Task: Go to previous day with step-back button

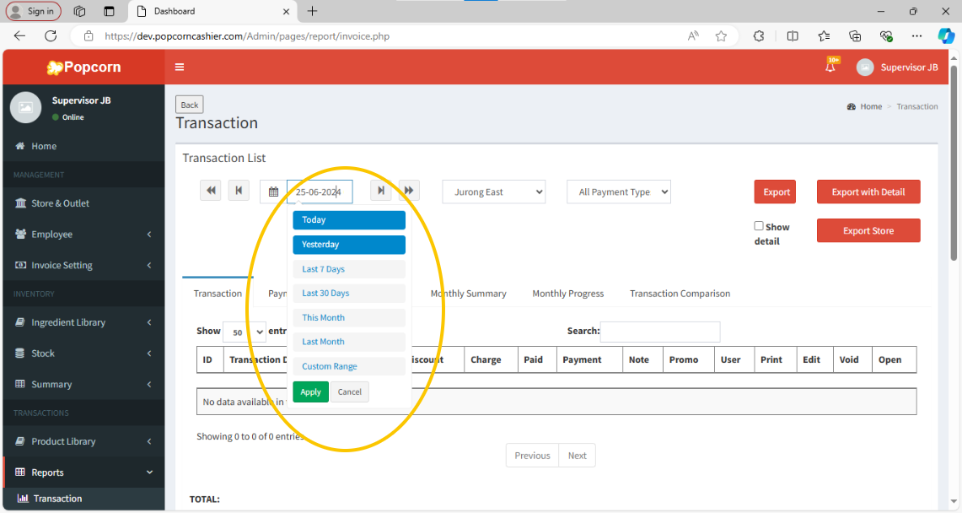Action: point(239,191)
